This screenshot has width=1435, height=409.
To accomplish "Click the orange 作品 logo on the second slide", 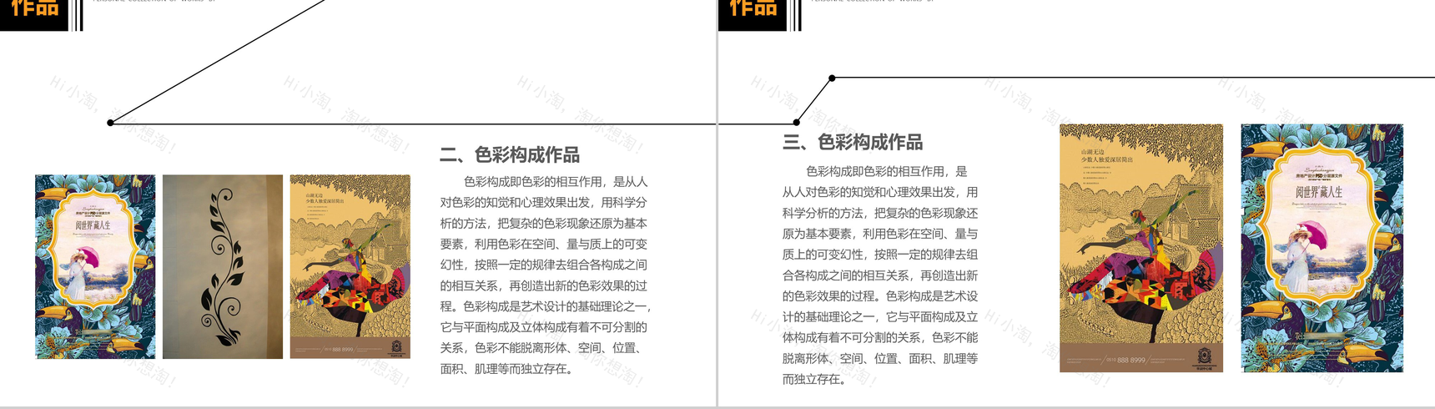I will click(34, 10).
